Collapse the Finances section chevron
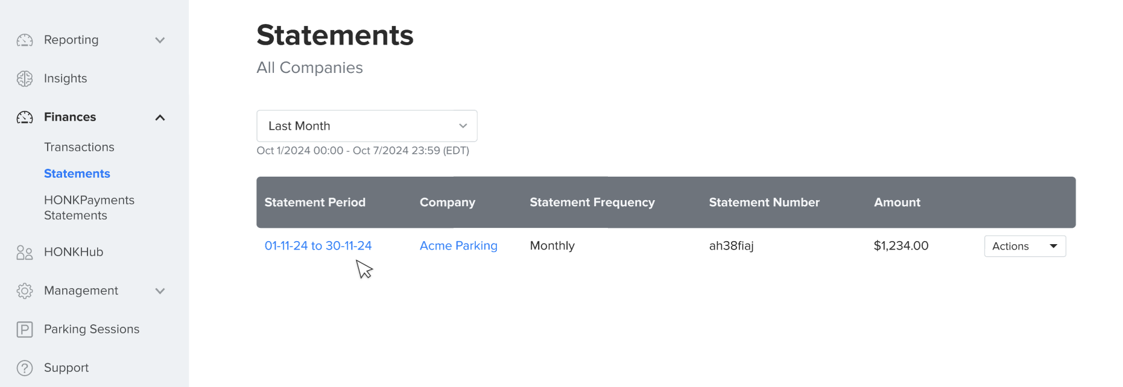 click(160, 117)
